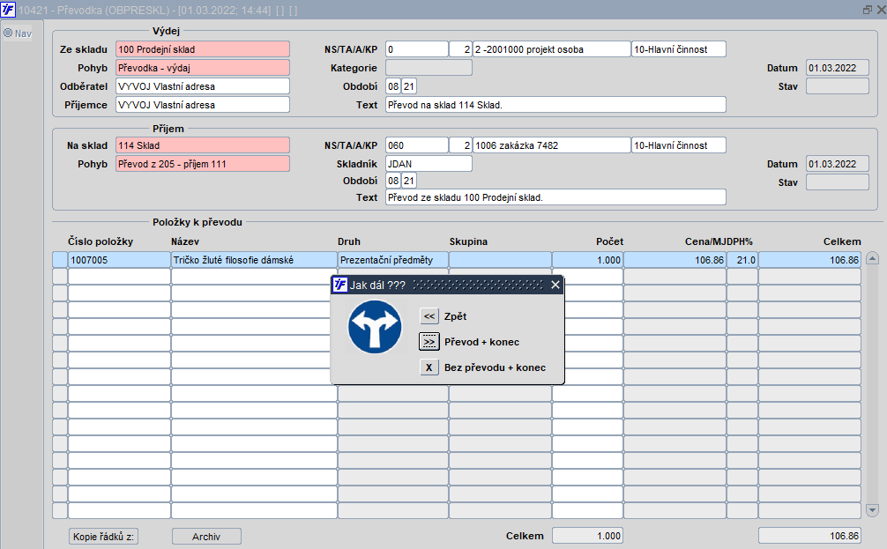Click the Cena/MJ cell 106.86
This screenshot has height=549, width=887.
675,259
